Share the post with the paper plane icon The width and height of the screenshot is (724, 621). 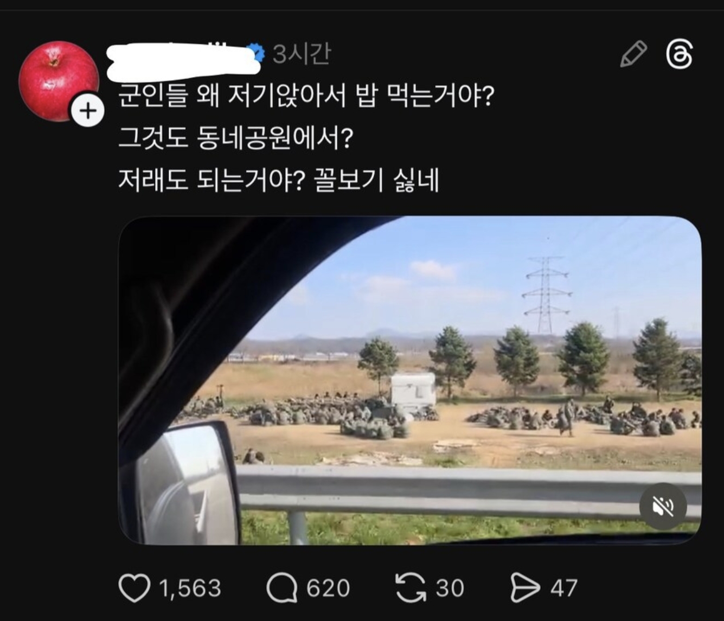pyautogui.click(x=526, y=588)
